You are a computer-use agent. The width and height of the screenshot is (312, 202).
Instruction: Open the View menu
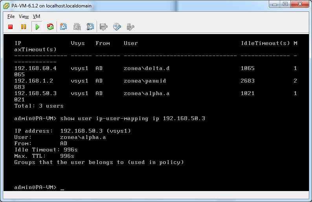click(24, 16)
